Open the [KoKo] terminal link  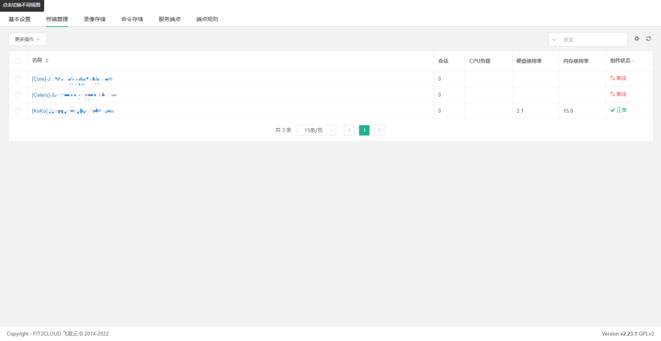pos(73,111)
